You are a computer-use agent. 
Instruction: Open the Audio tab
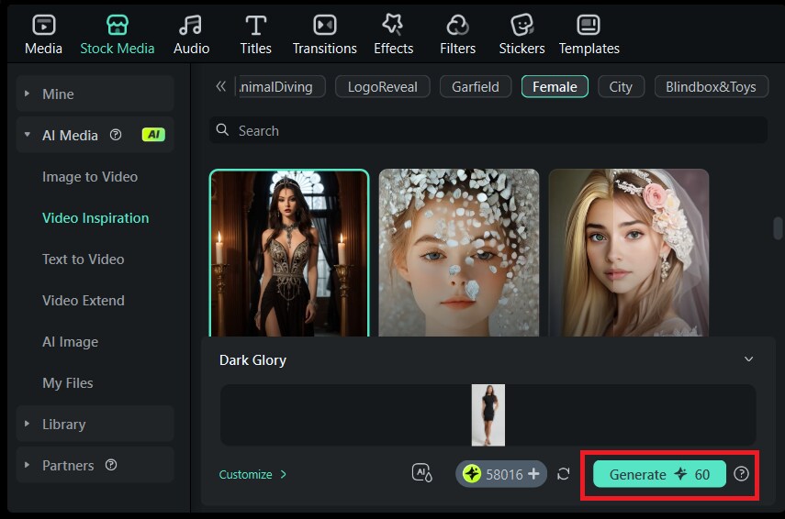(x=191, y=35)
